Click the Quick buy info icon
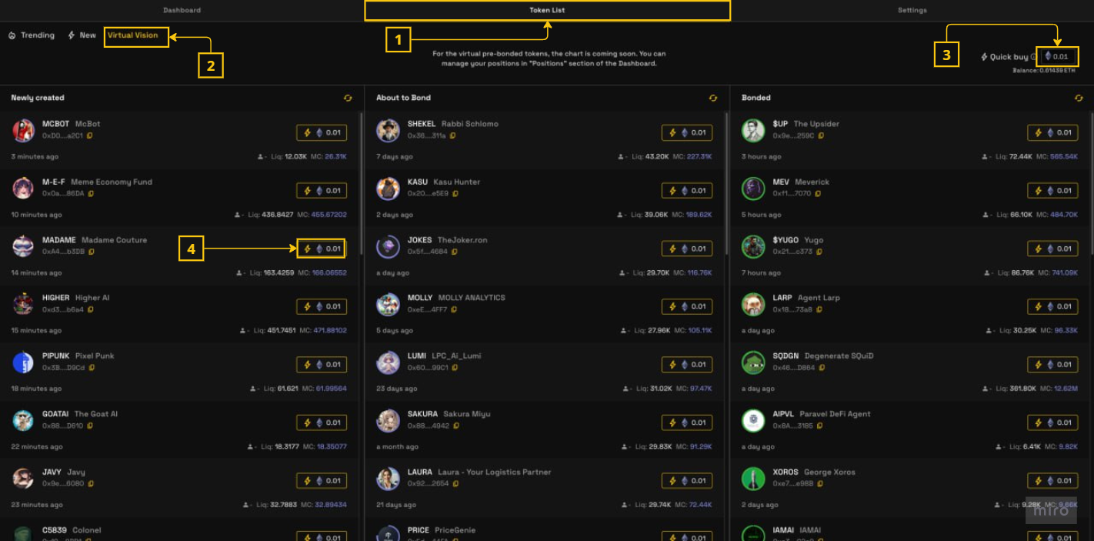Screen dimensions: 1094x541 point(1033,57)
